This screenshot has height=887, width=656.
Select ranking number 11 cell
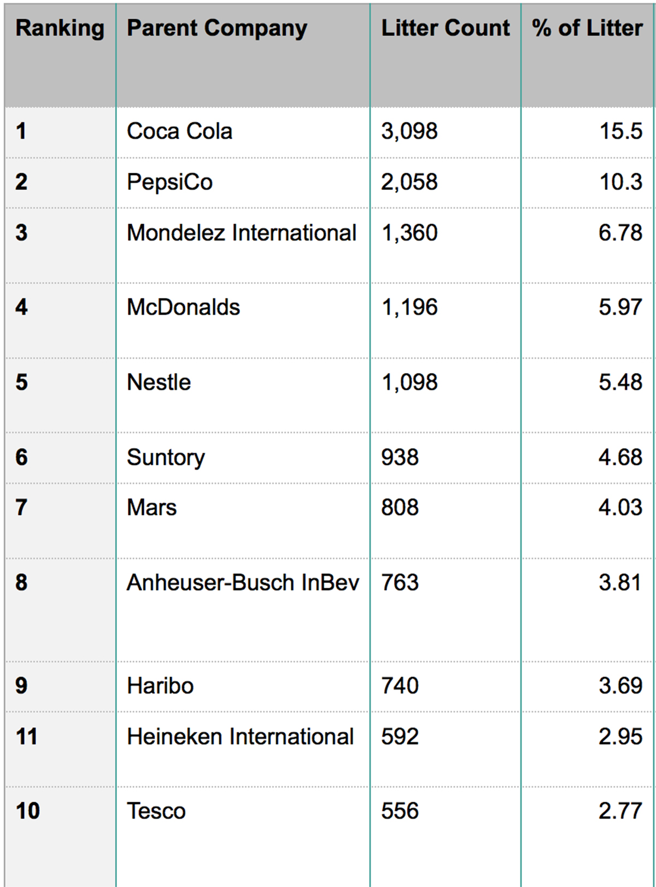pos(26,737)
